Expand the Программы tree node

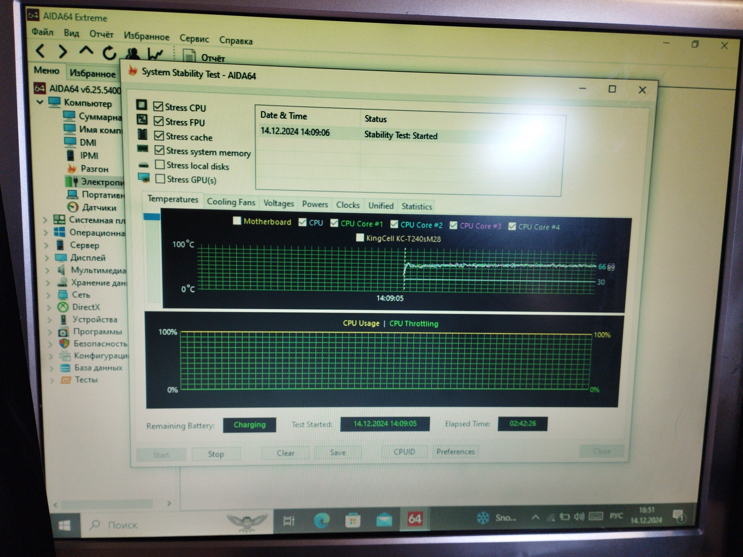(x=50, y=332)
